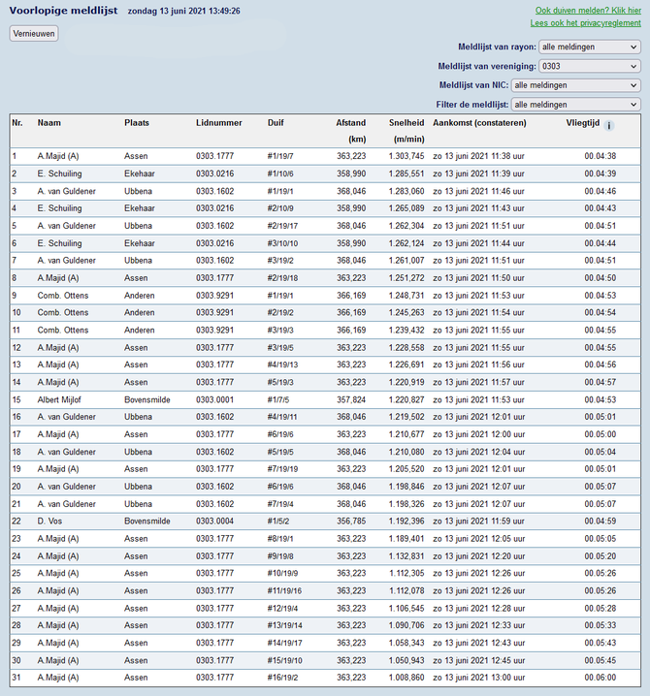
Task: Click 'Ubbena' in row 3
Action: [138, 191]
